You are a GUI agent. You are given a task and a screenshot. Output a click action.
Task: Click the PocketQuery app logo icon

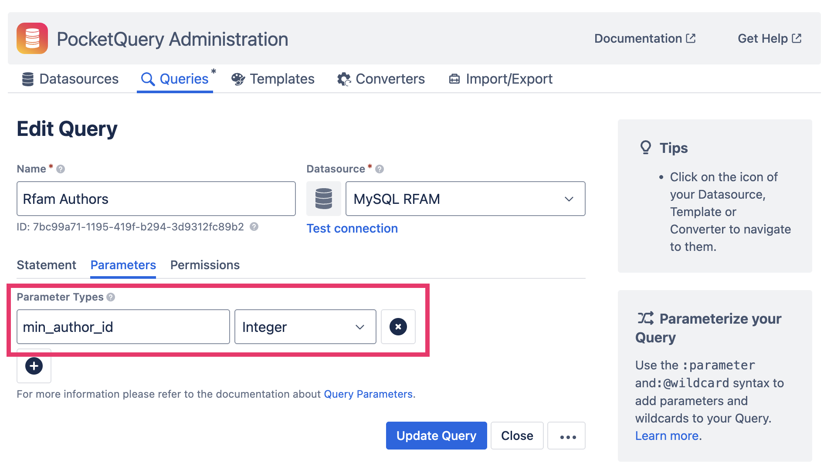click(x=32, y=38)
